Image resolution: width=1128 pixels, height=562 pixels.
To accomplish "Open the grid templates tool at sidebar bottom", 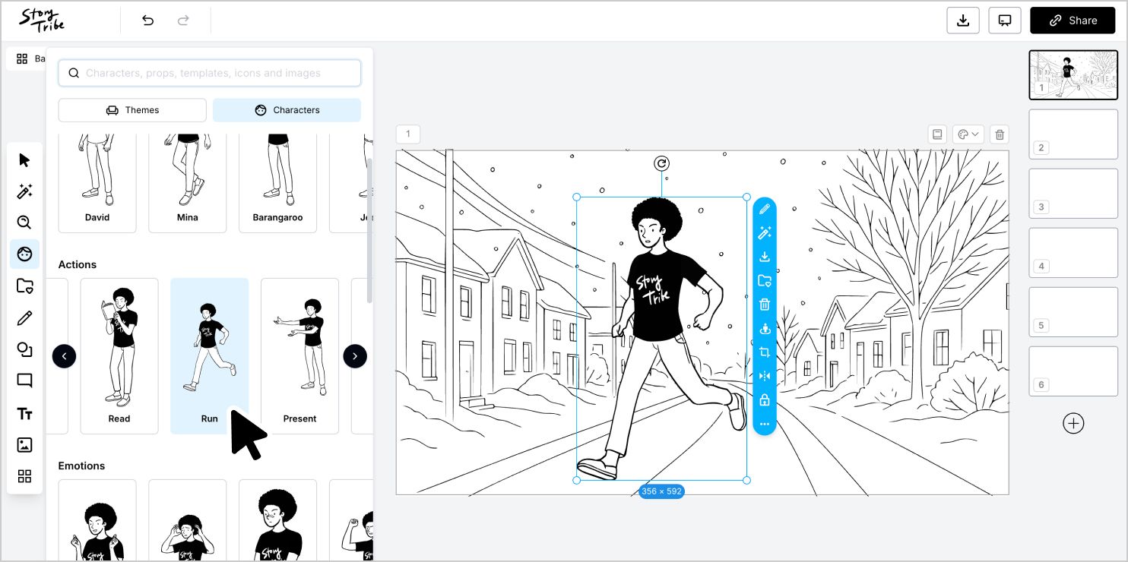I will [x=24, y=476].
